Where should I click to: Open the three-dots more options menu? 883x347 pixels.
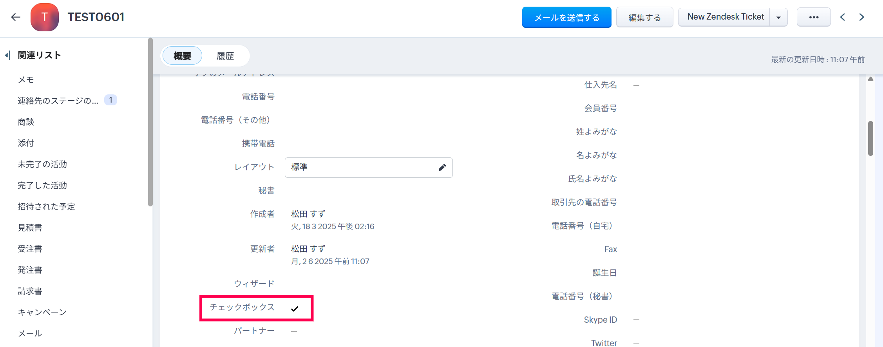(x=814, y=17)
